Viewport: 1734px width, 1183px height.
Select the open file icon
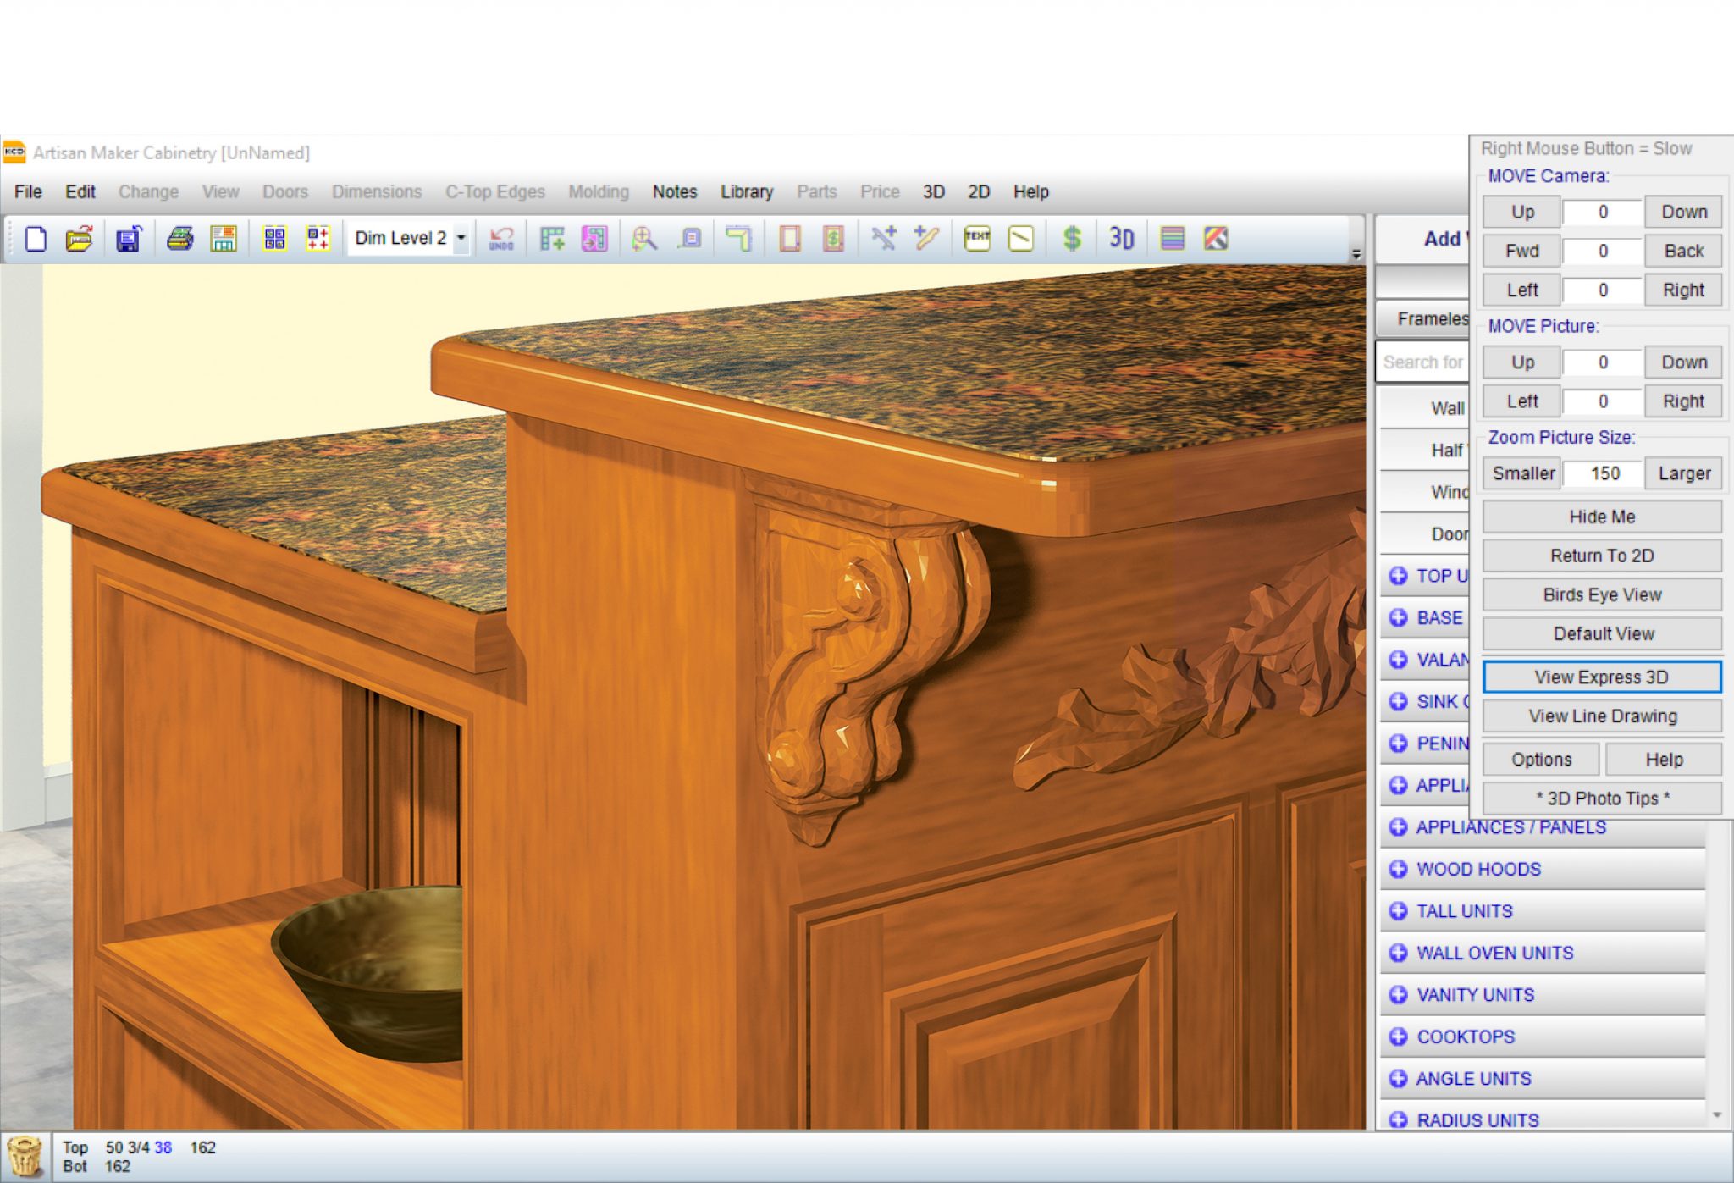coord(76,239)
